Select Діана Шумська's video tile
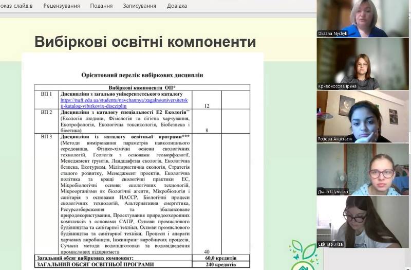The width and height of the screenshot is (411, 270). 363,169
